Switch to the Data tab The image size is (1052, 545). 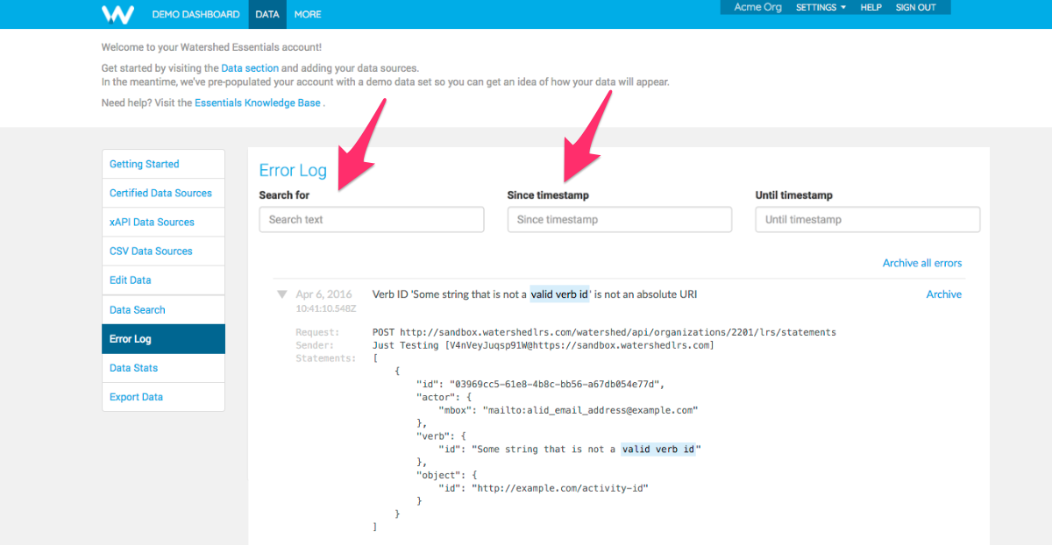coord(267,14)
